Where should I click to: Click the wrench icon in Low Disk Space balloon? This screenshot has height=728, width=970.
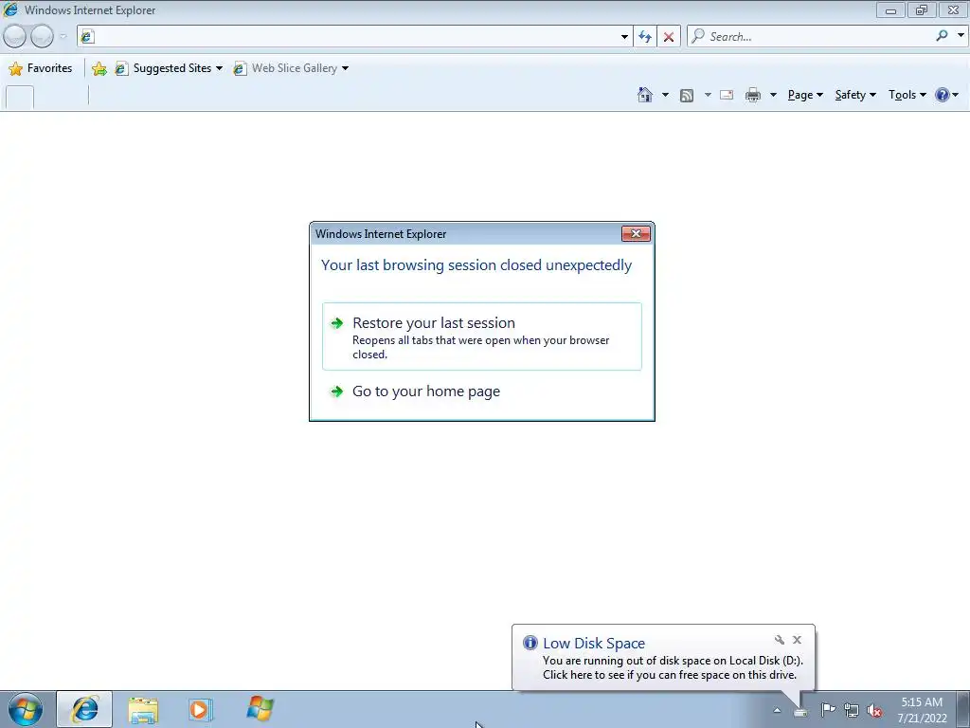(x=780, y=640)
